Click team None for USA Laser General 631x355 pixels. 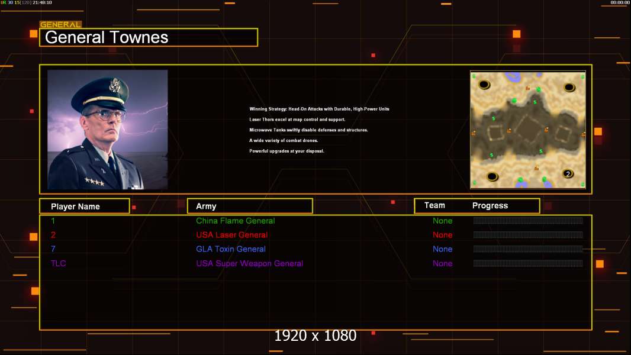tap(442, 235)
